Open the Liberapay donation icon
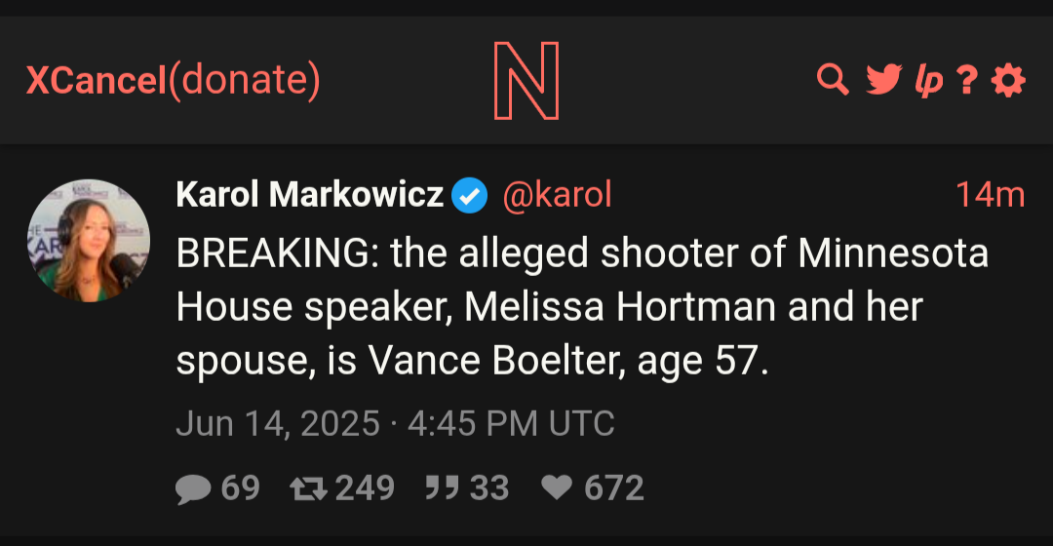The height and width of the screenshot is (546, 1053). [x=929, y=81]
